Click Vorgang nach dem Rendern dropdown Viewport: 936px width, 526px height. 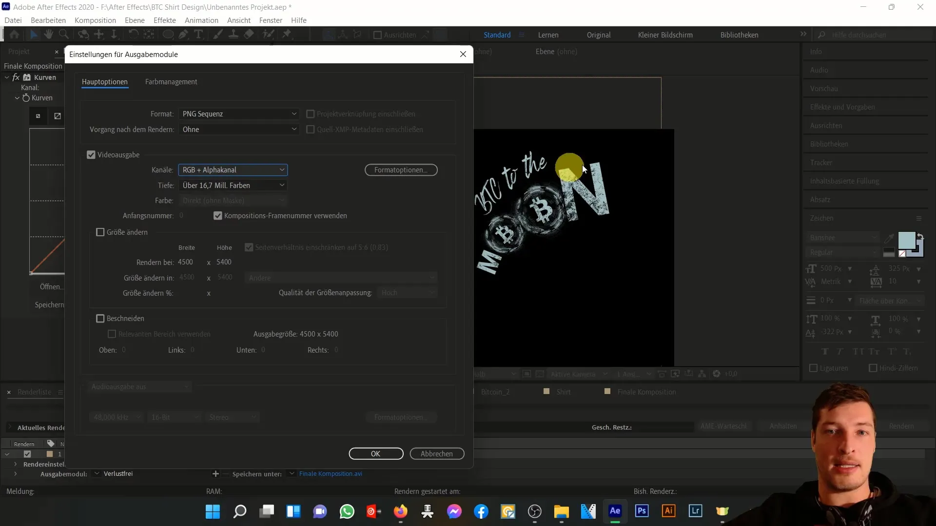[x=238, y=129]
